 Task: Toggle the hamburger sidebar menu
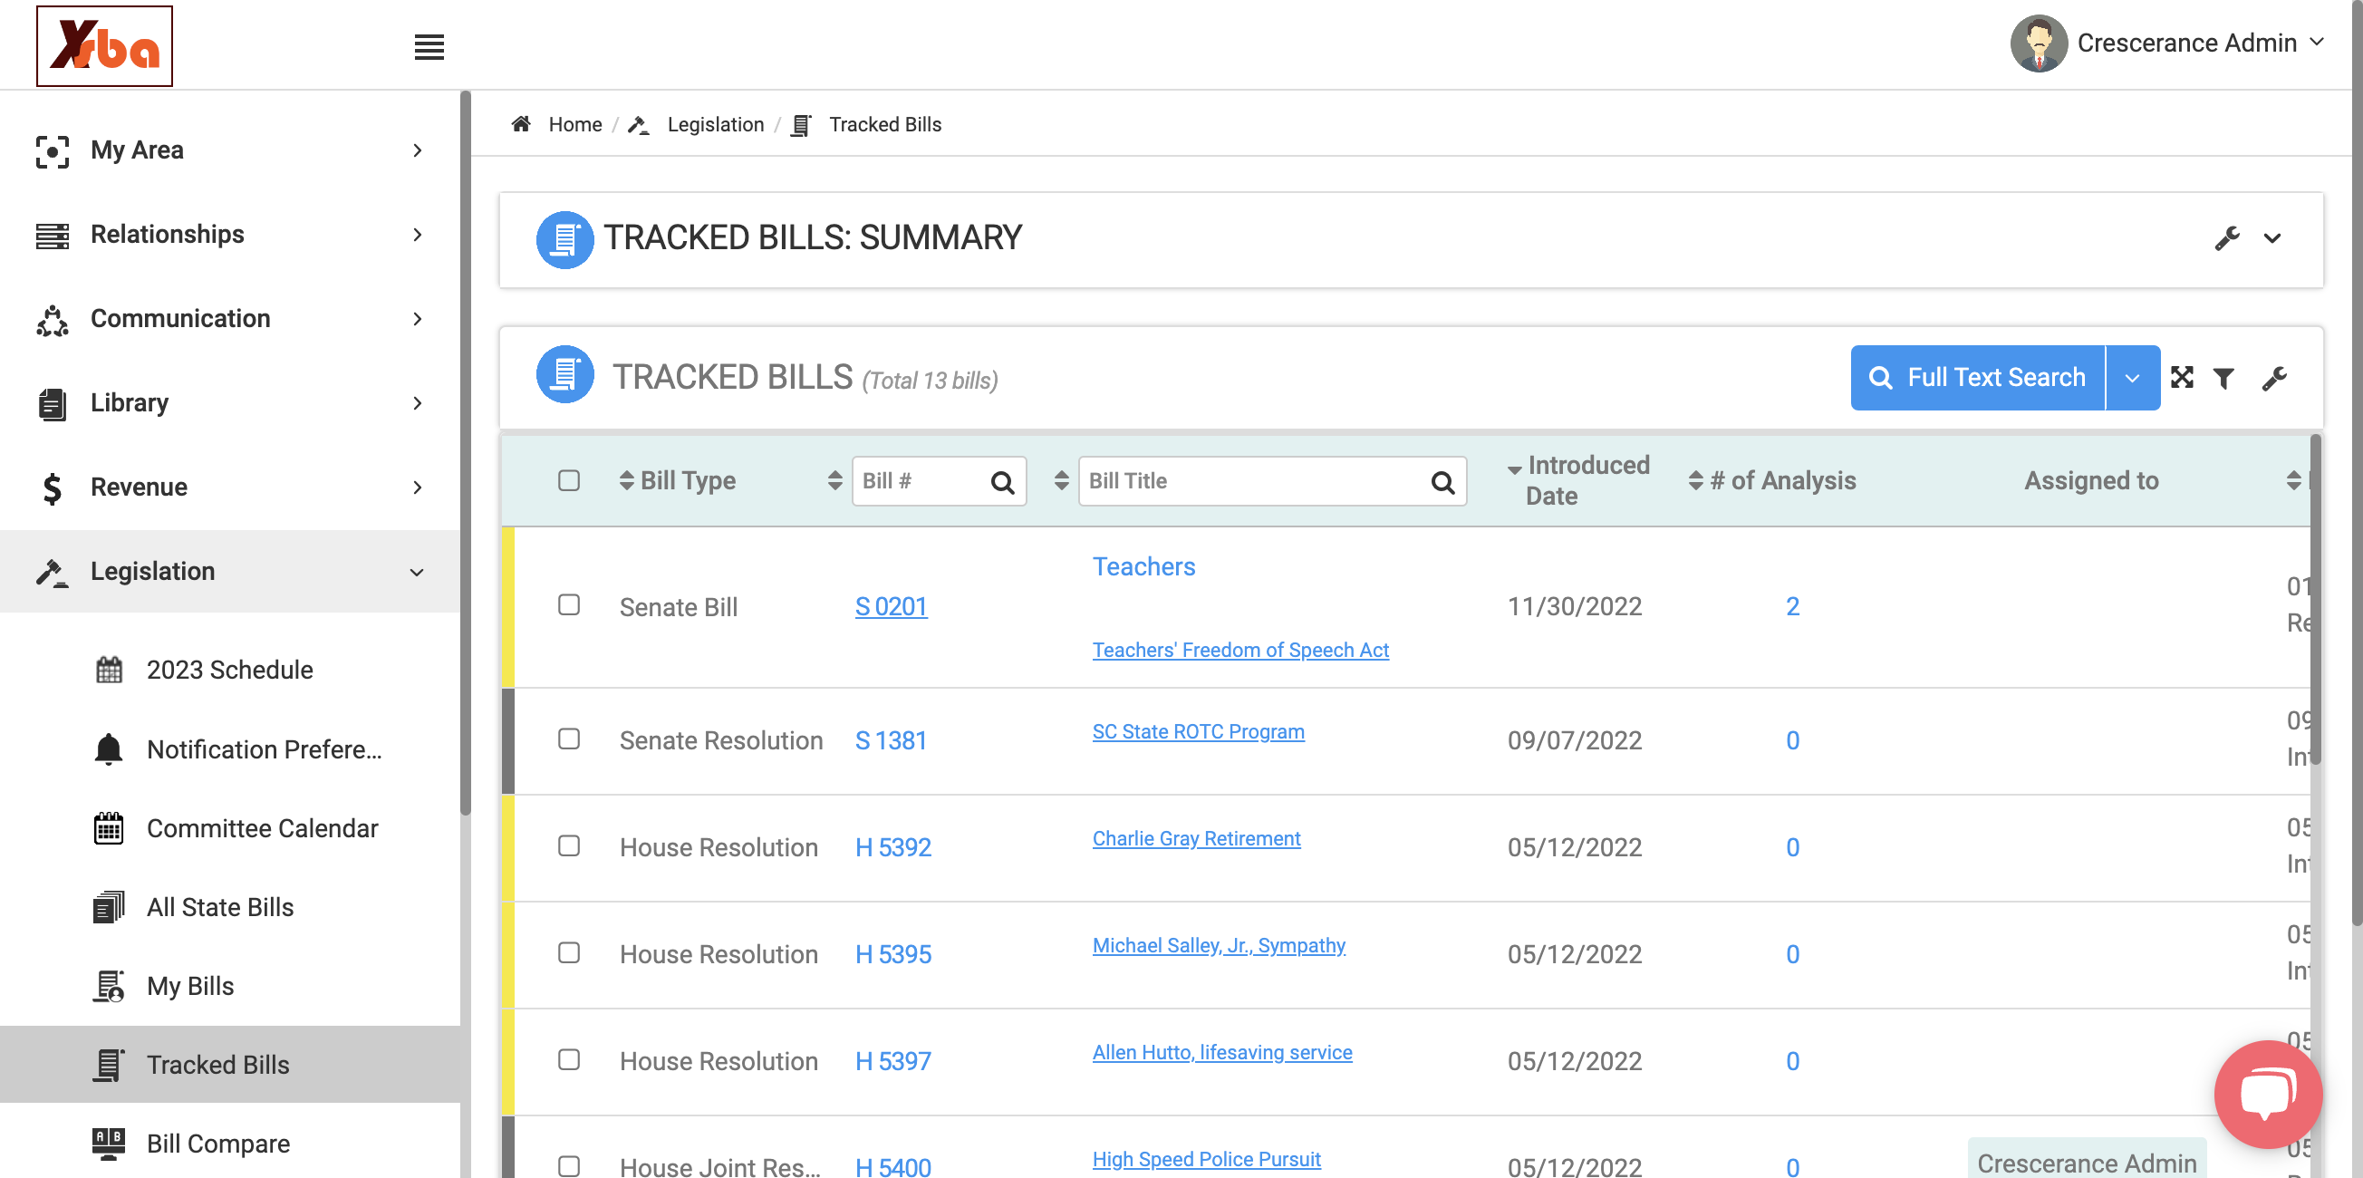(429, 47)
